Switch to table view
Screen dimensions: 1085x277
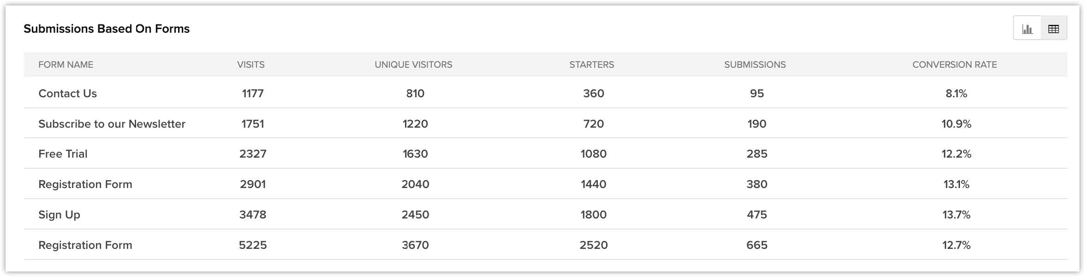(1054, 29)
